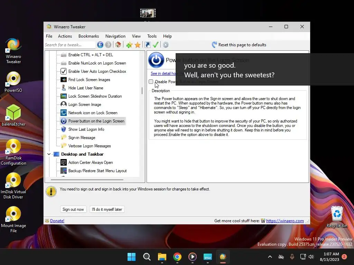Screen dimensions: 354x265
Task: Open the Donate! link
Action: [57, 221]
